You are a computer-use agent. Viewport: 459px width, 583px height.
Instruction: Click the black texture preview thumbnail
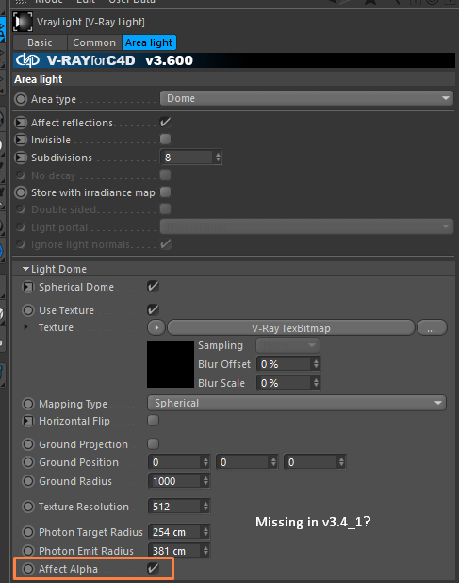[x=171, y=364]
